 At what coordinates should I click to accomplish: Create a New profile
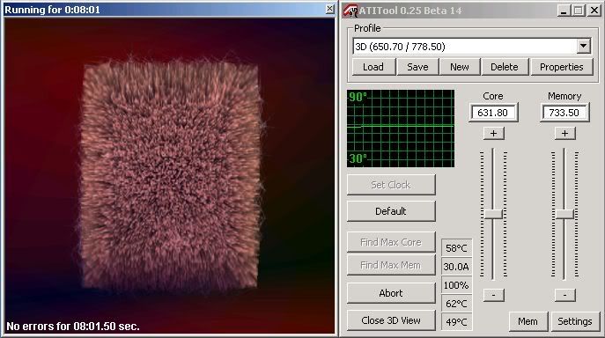460,67
